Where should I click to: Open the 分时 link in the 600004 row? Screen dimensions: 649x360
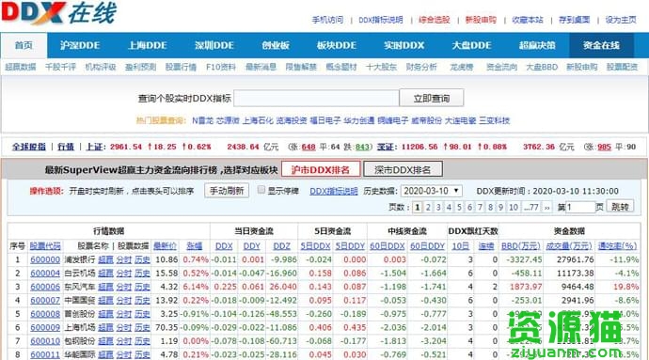click(124, 274)
